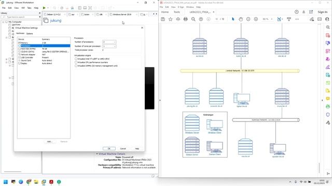Select the Hard Disk device row
332x186 pixels.
pos(44,49)
